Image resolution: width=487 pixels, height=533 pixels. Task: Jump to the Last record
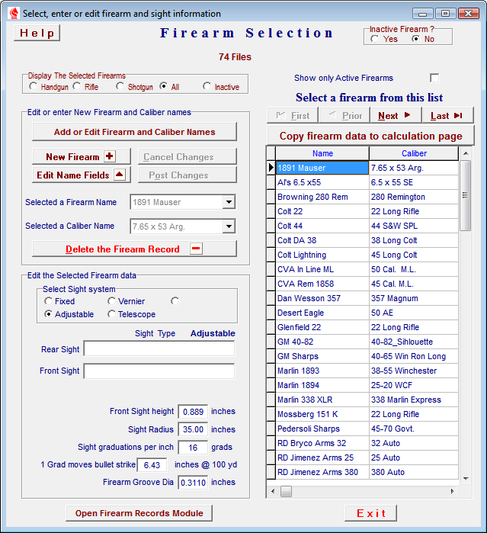(x=447, y=115)
